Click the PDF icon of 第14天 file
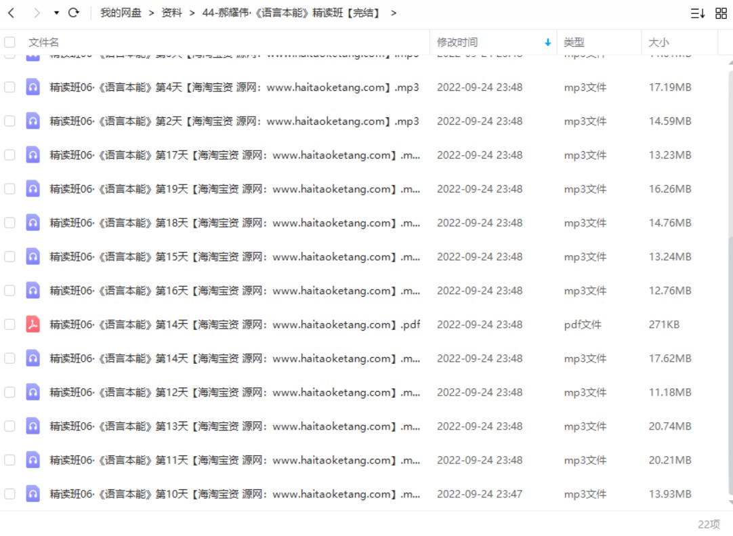Viewport: 733px width, 536px height. pyautogui.click(x=33, y=324)
